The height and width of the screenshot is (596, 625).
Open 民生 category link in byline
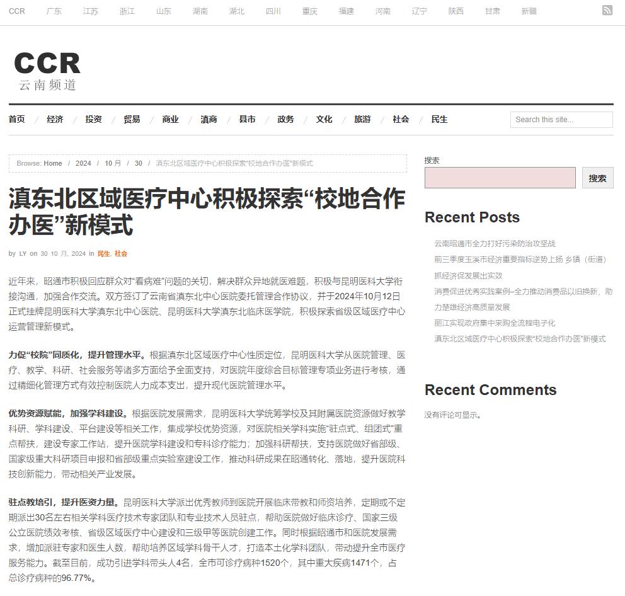click(103, 253)
